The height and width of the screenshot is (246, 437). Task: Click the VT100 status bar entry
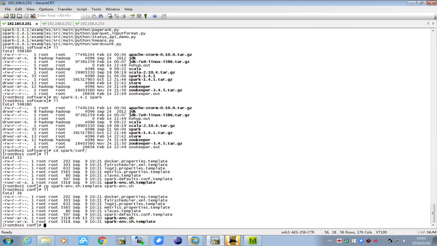coord(381,232)
